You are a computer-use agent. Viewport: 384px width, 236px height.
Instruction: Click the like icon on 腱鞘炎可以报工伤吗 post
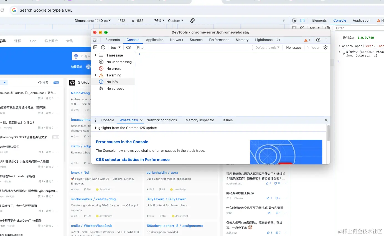pos(268,198)
